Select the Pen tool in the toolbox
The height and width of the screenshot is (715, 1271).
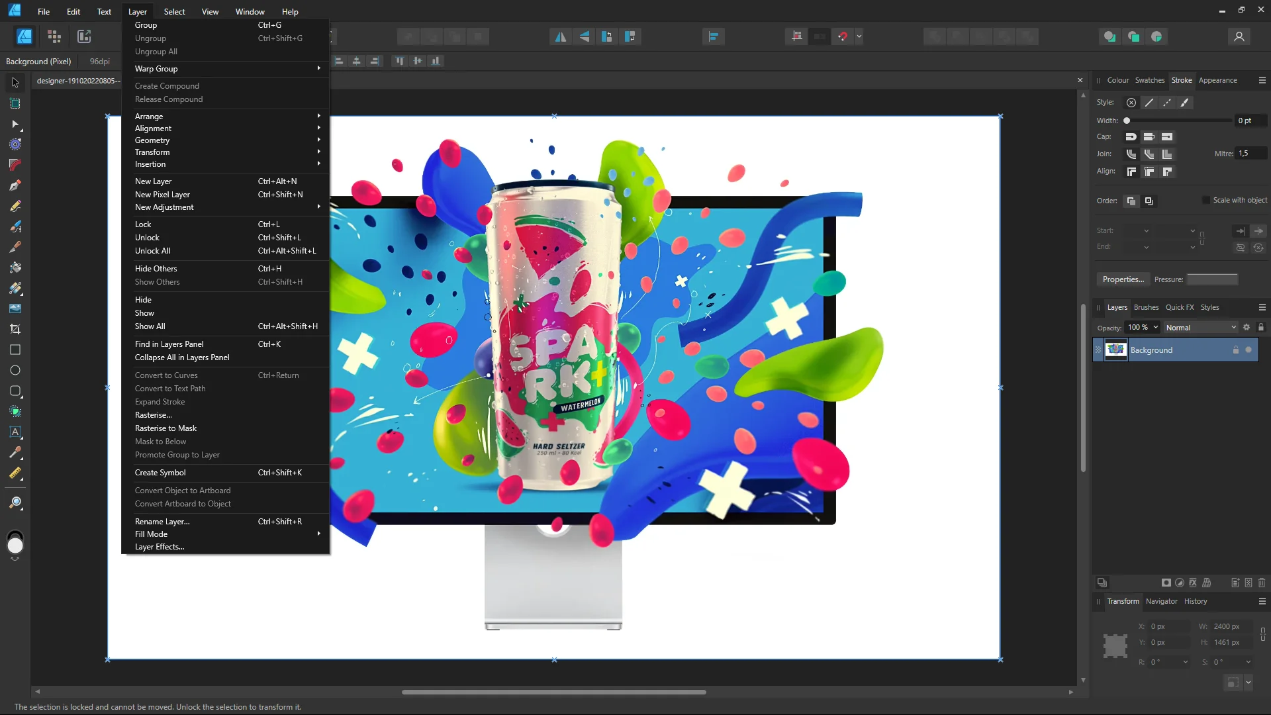pos(15,185)
